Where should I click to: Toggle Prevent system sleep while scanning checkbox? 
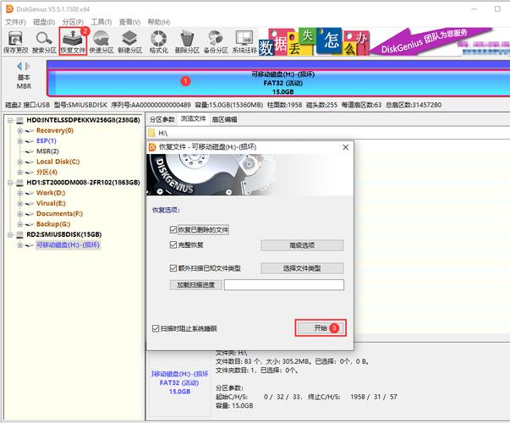click(x=156, y=328)
